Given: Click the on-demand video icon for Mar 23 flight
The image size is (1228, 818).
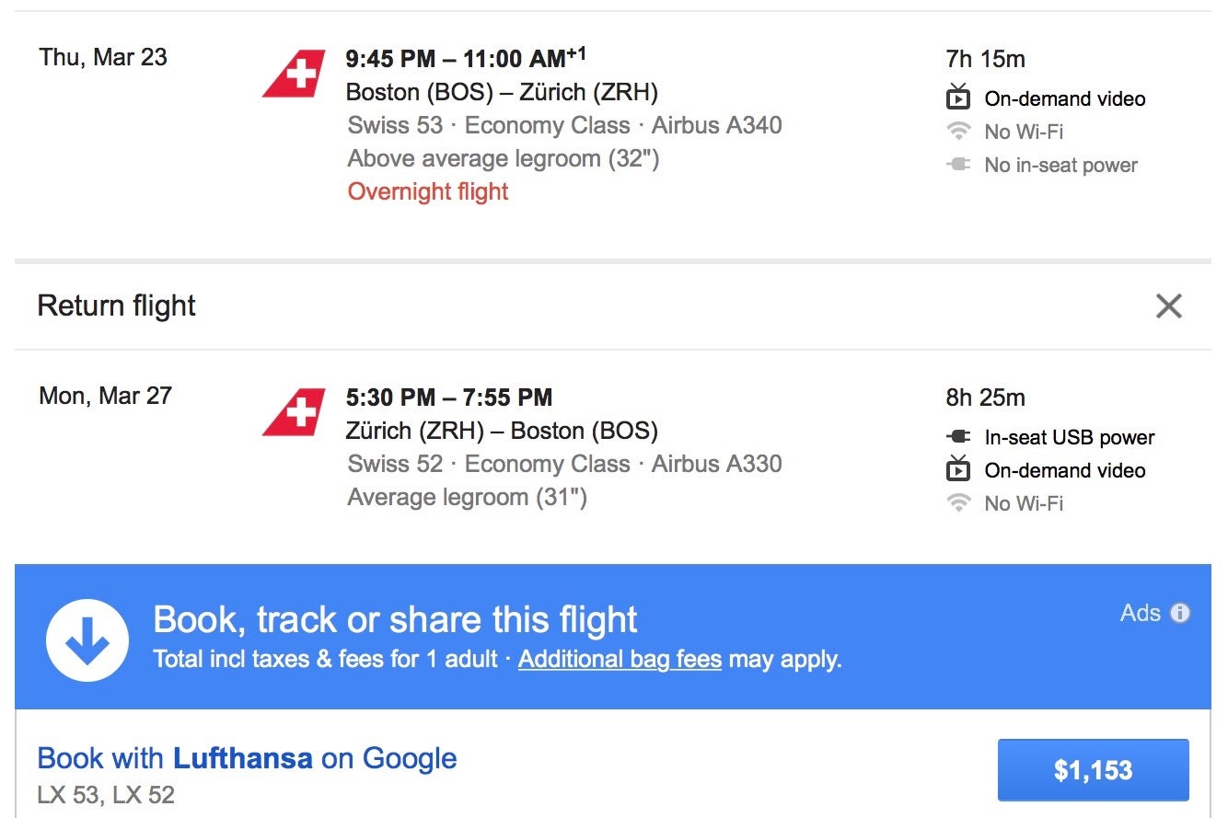Looking at the screenshot, I should 958,98.
